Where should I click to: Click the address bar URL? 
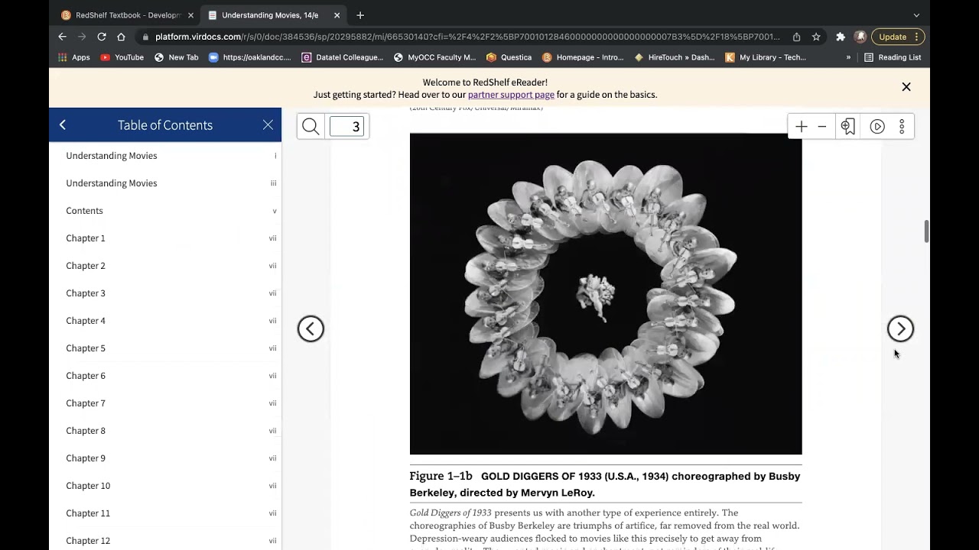tap(467, 37)
